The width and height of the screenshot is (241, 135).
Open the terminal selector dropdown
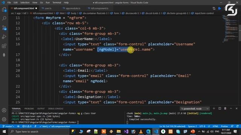tap(194, 109)
